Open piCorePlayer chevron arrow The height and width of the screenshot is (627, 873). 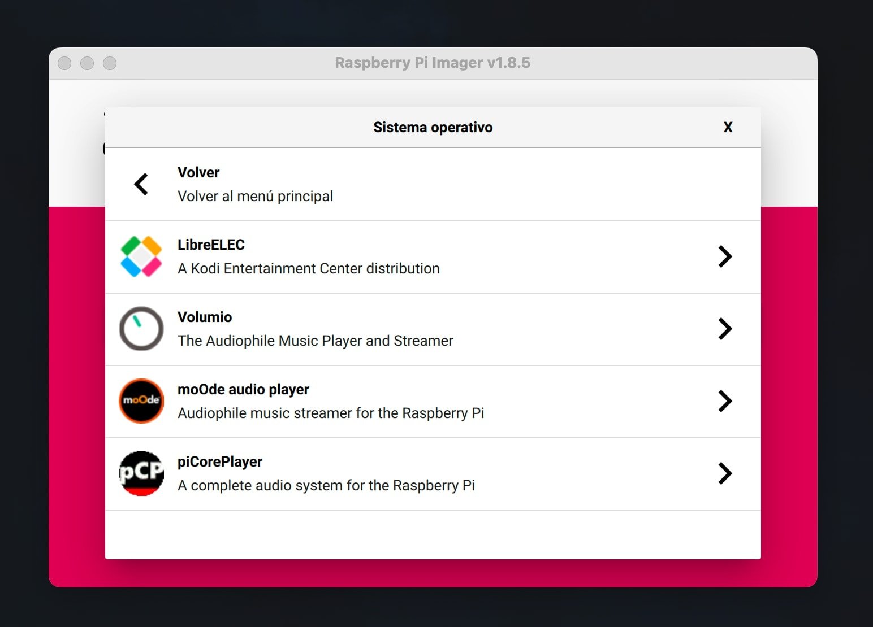click(725, 473)
